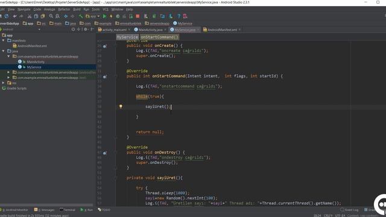Viewport: 386px width, 217px height.
Task: Click the app breadcrumb folder
Action: click(x=28, y=24)
